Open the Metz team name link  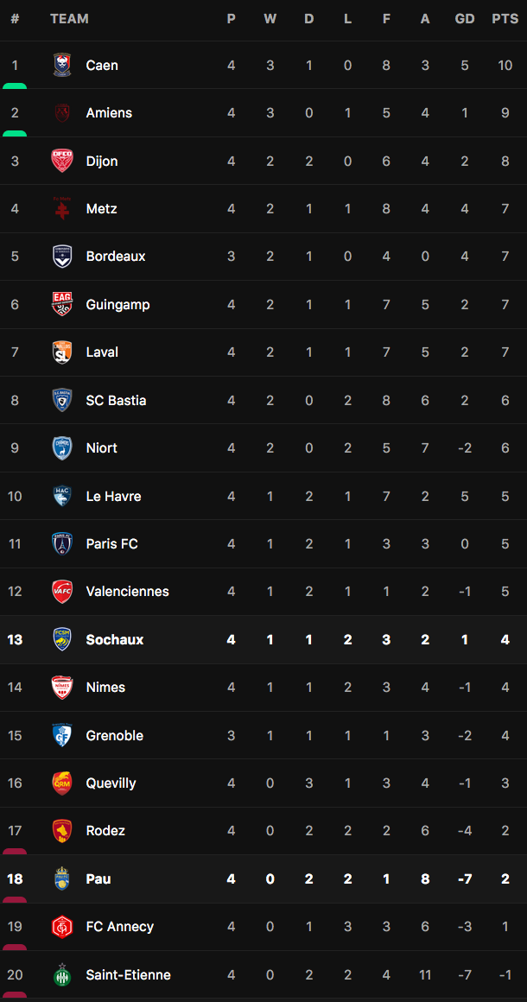(x=101, y=209)
